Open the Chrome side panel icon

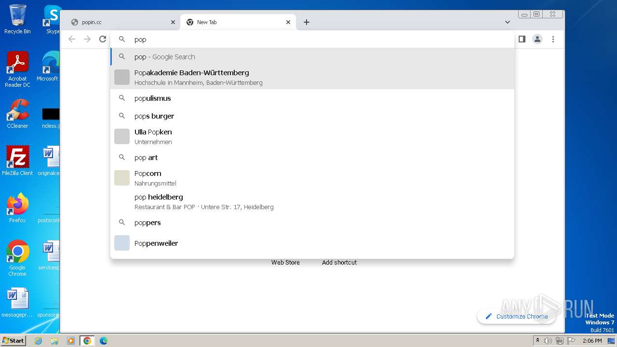(x=522, y=39)
